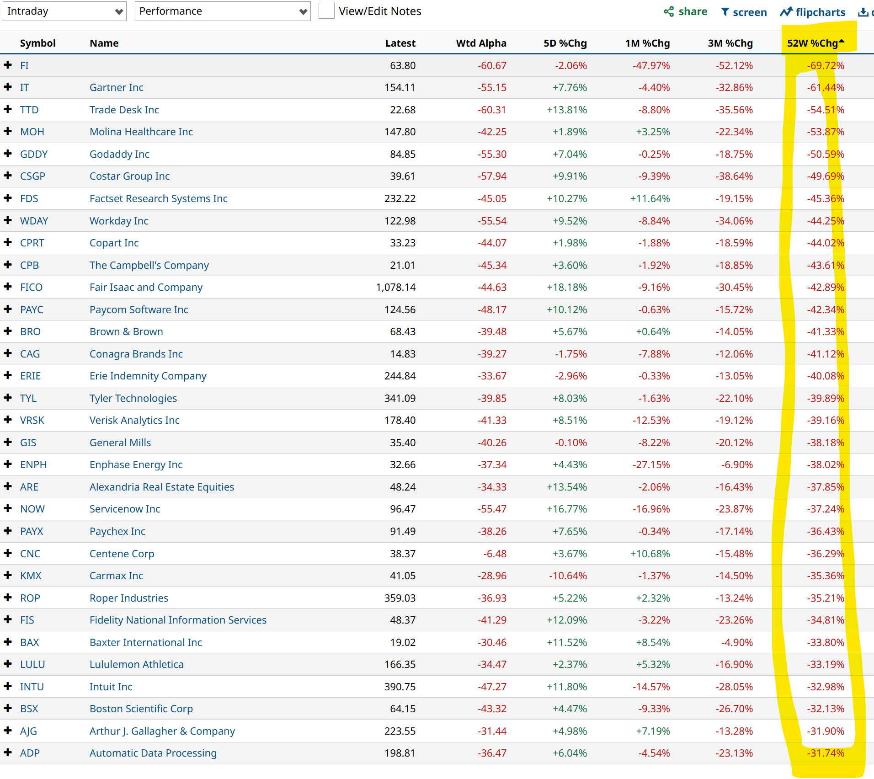Click the plus icon beside FI
Screen dimensions: 874x779
click(8, 65)
